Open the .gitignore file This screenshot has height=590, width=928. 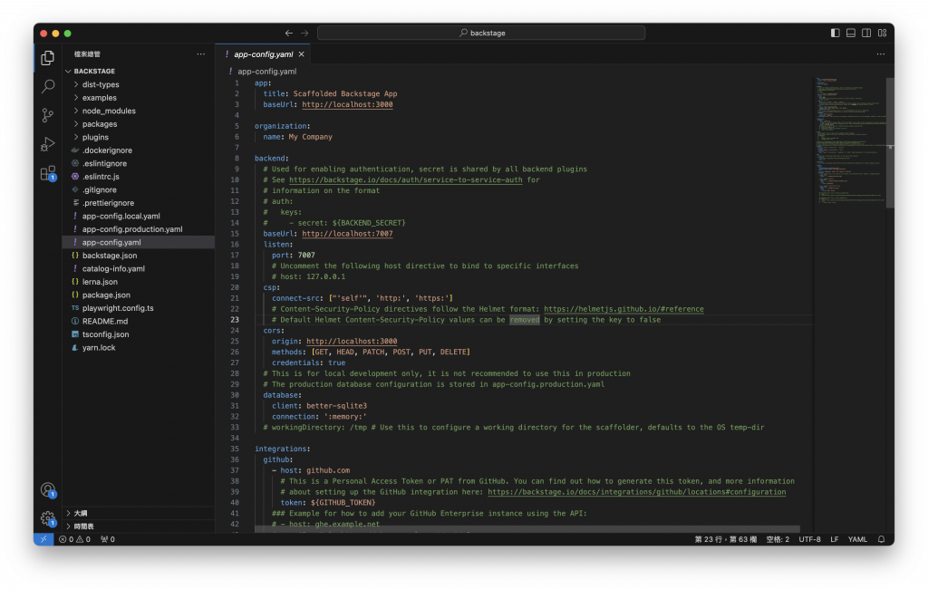coord(139,189)
